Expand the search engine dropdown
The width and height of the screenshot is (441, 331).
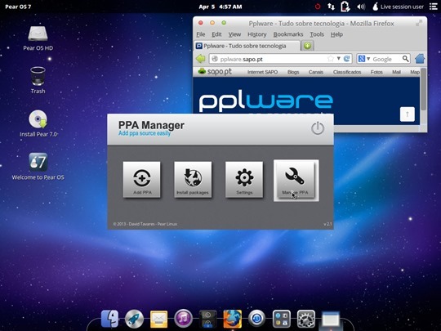tap(368, 59)
